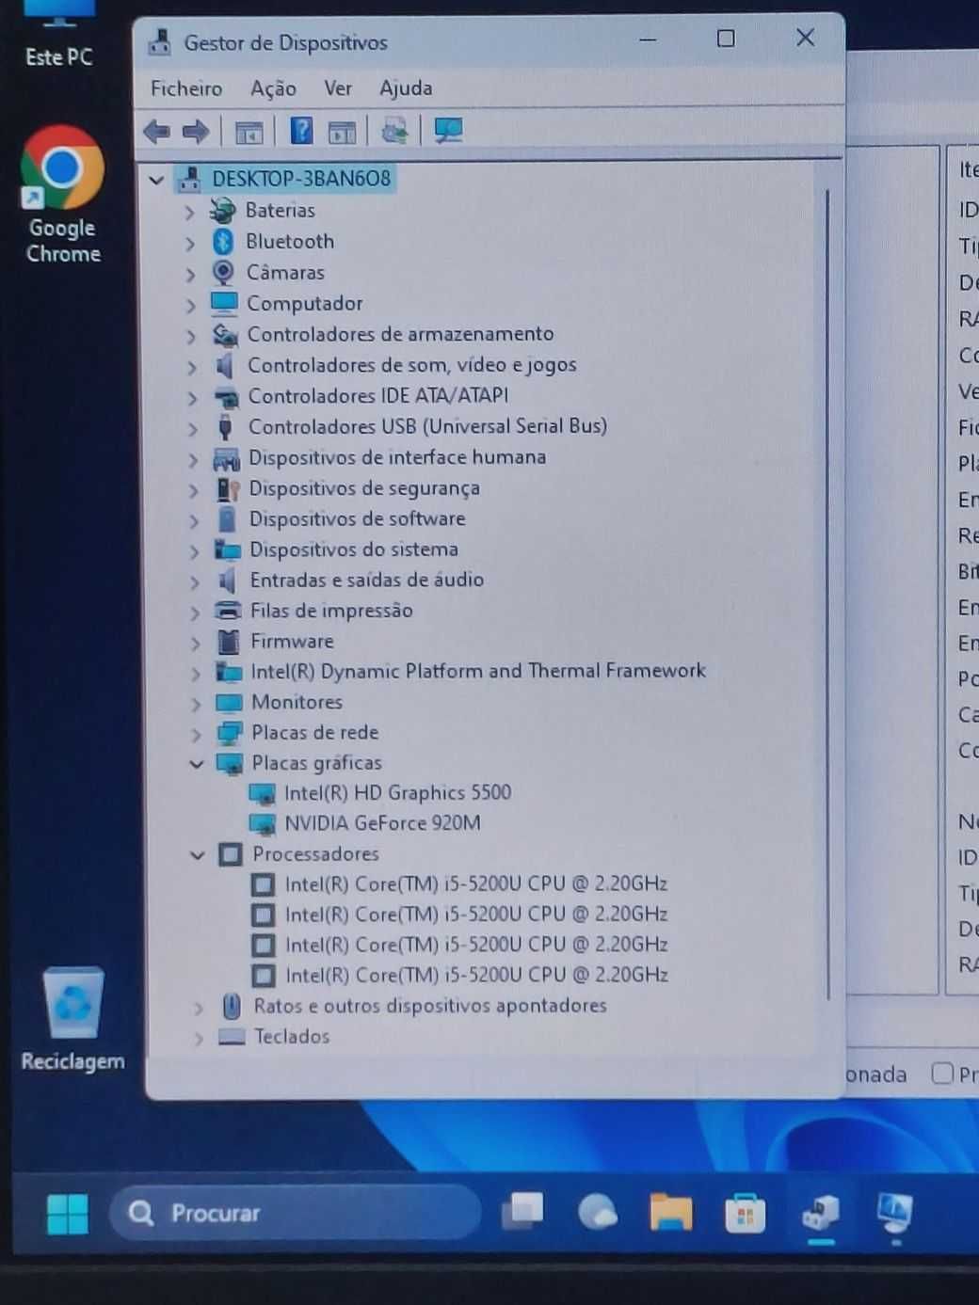979x1305 pixels.
Task: Select 'Dispositivos do sistema'
Action: coord(353,549)
